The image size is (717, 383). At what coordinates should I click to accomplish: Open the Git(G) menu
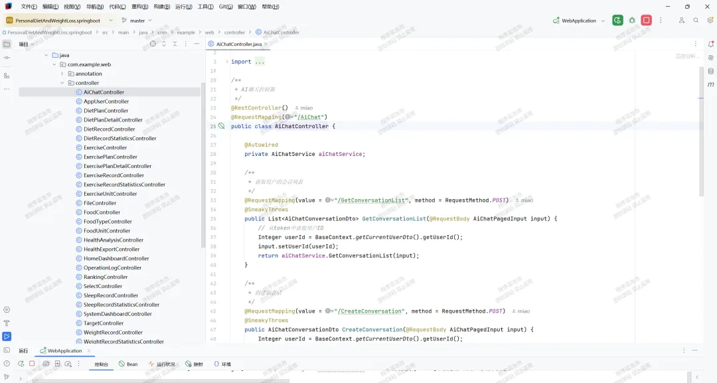(x=226, y=7)
